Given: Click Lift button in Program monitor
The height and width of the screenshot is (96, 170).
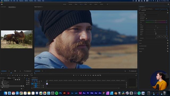Looking at the screenshot, I should [93, 75].
